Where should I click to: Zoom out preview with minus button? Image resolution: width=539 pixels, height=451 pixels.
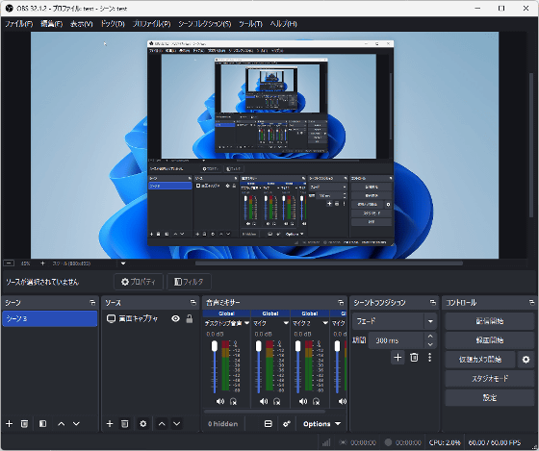point(9,263)
